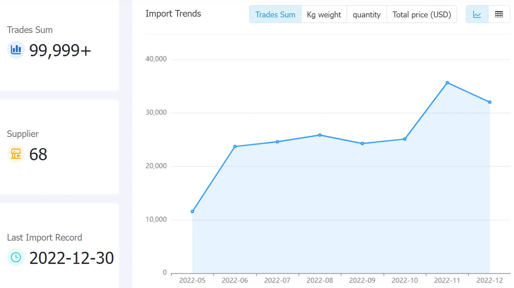
Task: Click the 2022-07 data point on chart
Action: (x=277, y=142)
